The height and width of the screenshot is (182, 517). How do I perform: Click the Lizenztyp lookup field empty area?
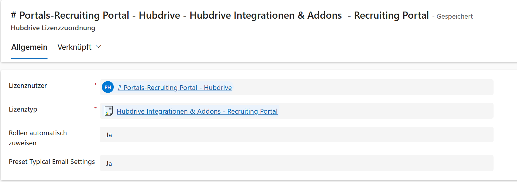[x=386, y=111]
